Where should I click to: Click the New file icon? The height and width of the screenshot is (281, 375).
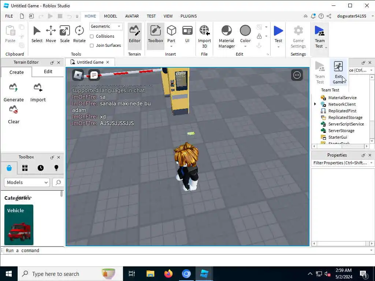(x=22, y=16)
